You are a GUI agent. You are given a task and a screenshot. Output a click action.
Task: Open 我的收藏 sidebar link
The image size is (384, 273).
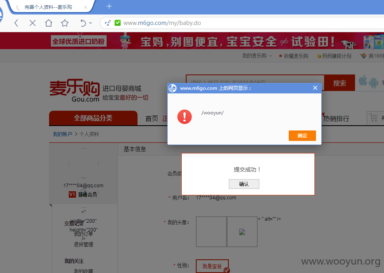pyautogui.click(x=84, y=271)
